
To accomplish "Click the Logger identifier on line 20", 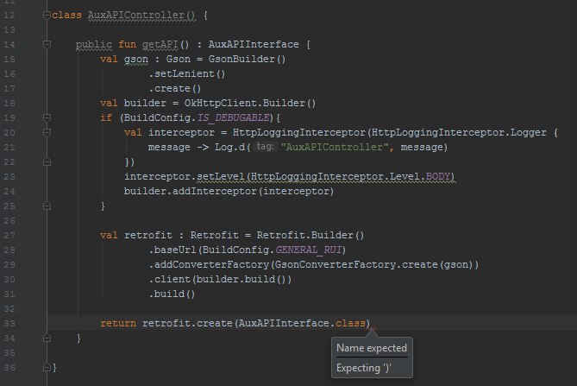I will pos(529,133).
